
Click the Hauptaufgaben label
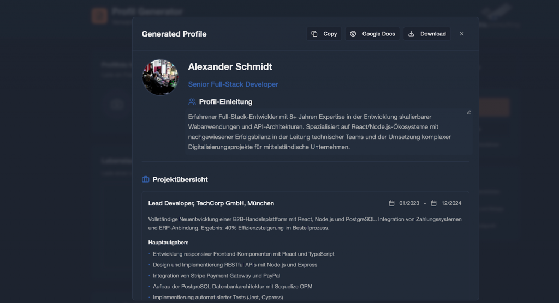168,242
